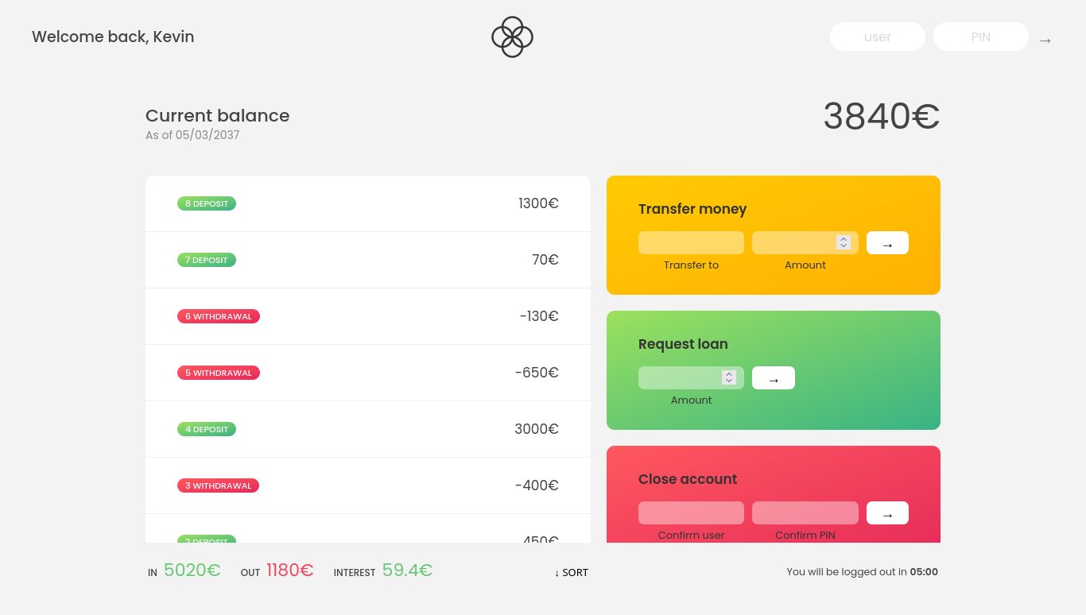Submit the loan request arrow button
Viewport: 1086px width, 615px height.
coord(774,378)
